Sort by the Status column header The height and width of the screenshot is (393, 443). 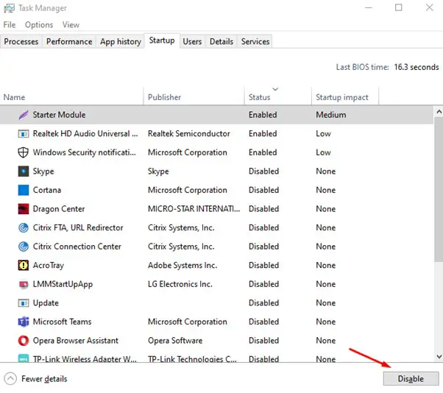pos(278,97)
